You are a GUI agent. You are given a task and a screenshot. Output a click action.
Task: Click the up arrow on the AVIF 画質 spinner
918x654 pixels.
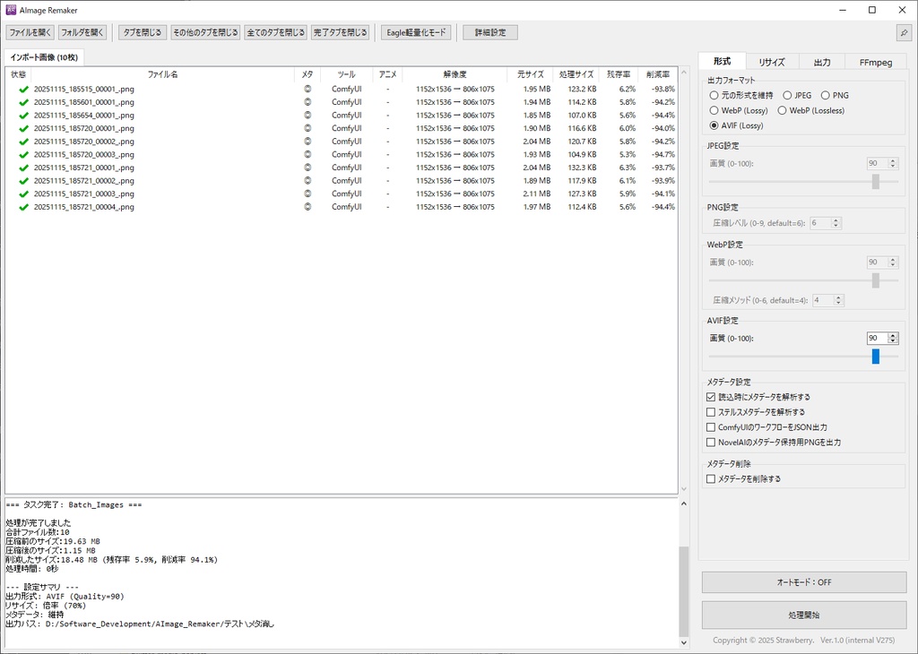pyautogui.click(x=895, y=335)
